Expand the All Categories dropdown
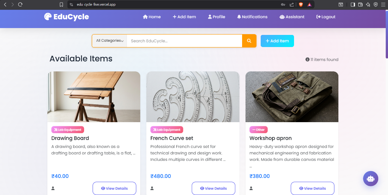Viewport: 388px width, 195px height. pyautogui.click(x=110, y=41)
